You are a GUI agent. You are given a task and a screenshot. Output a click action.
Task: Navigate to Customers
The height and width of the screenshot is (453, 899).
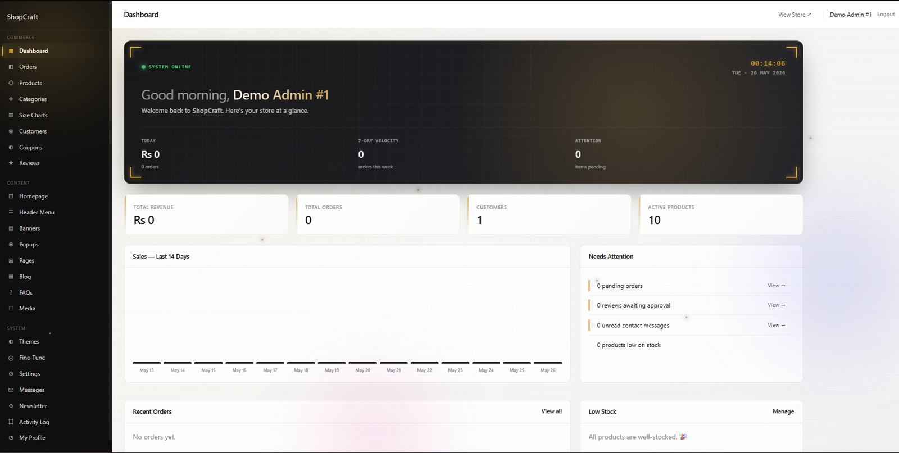(x=55, y=131)
